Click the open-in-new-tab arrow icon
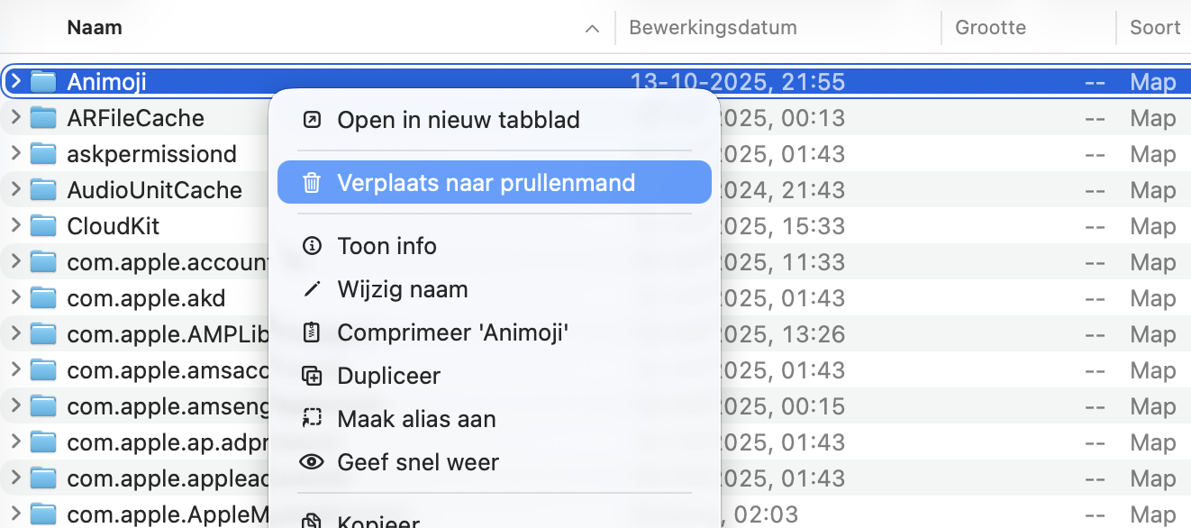This screenshot has width=1191, height=528. pyautogui.click(x=311, y=119)
